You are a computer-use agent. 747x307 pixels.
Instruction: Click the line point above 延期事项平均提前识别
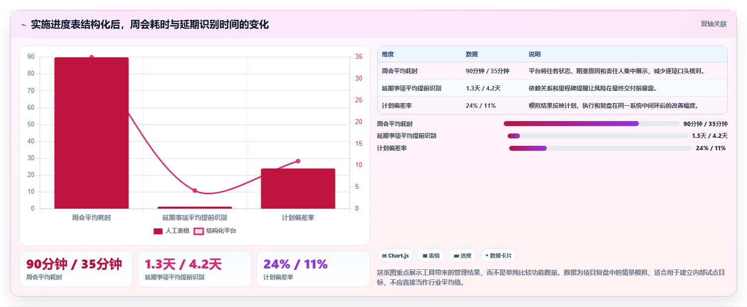(195, 191)
